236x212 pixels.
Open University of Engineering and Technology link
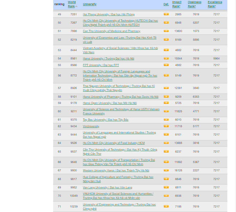coord(119,206)
